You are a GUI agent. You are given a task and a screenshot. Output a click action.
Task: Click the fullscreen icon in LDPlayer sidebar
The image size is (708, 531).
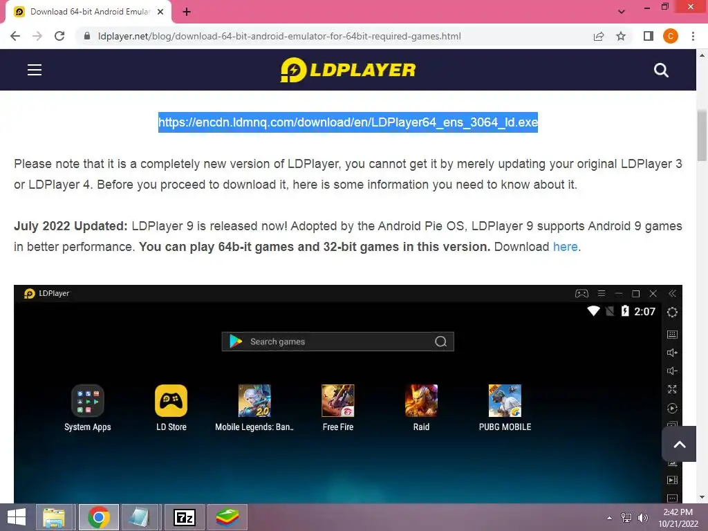pos(672,389)
